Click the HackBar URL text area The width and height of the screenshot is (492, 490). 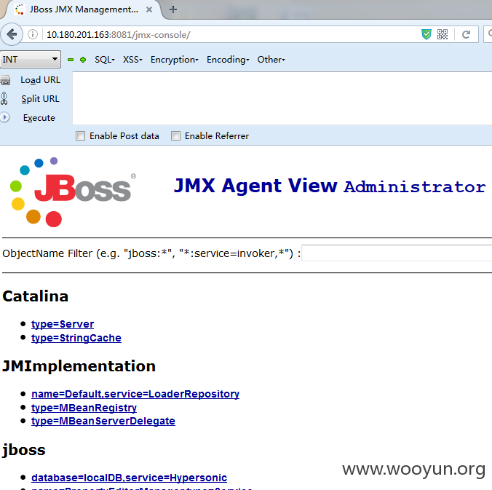pyautogui.click(x=282, y=98)
